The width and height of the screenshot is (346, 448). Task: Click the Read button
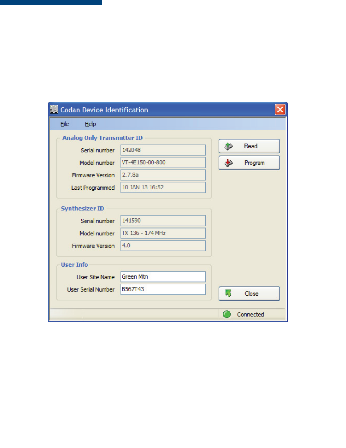tap(249, 146)
